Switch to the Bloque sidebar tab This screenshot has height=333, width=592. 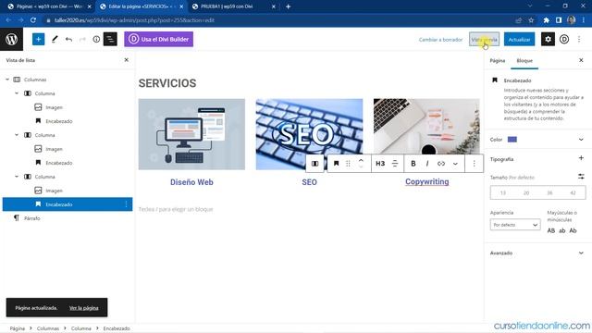524,60
